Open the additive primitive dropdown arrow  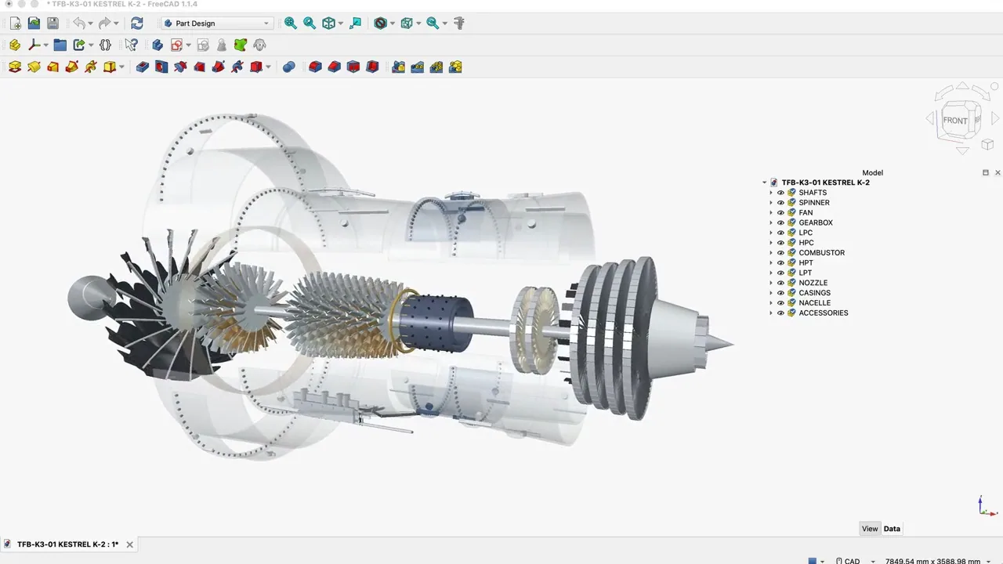click(122, 67)
